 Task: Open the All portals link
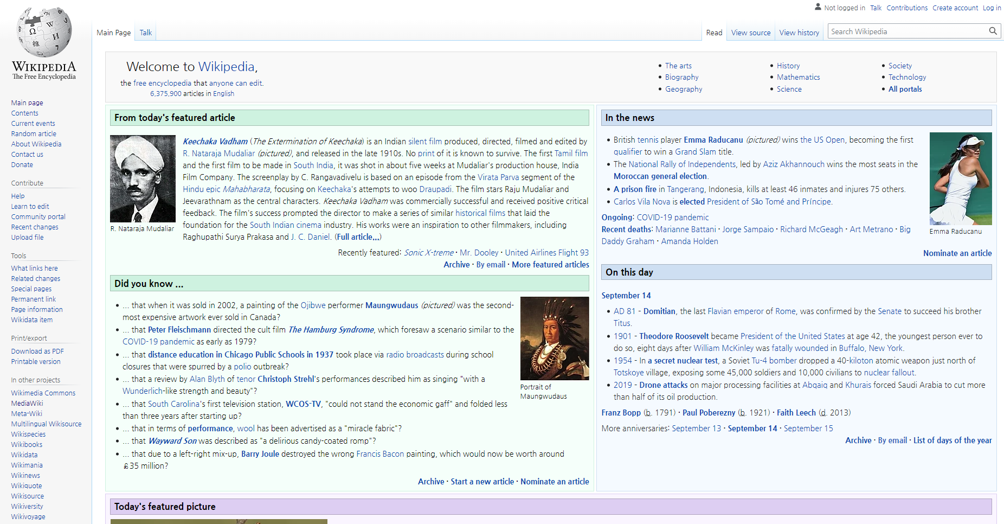point(905,89)
